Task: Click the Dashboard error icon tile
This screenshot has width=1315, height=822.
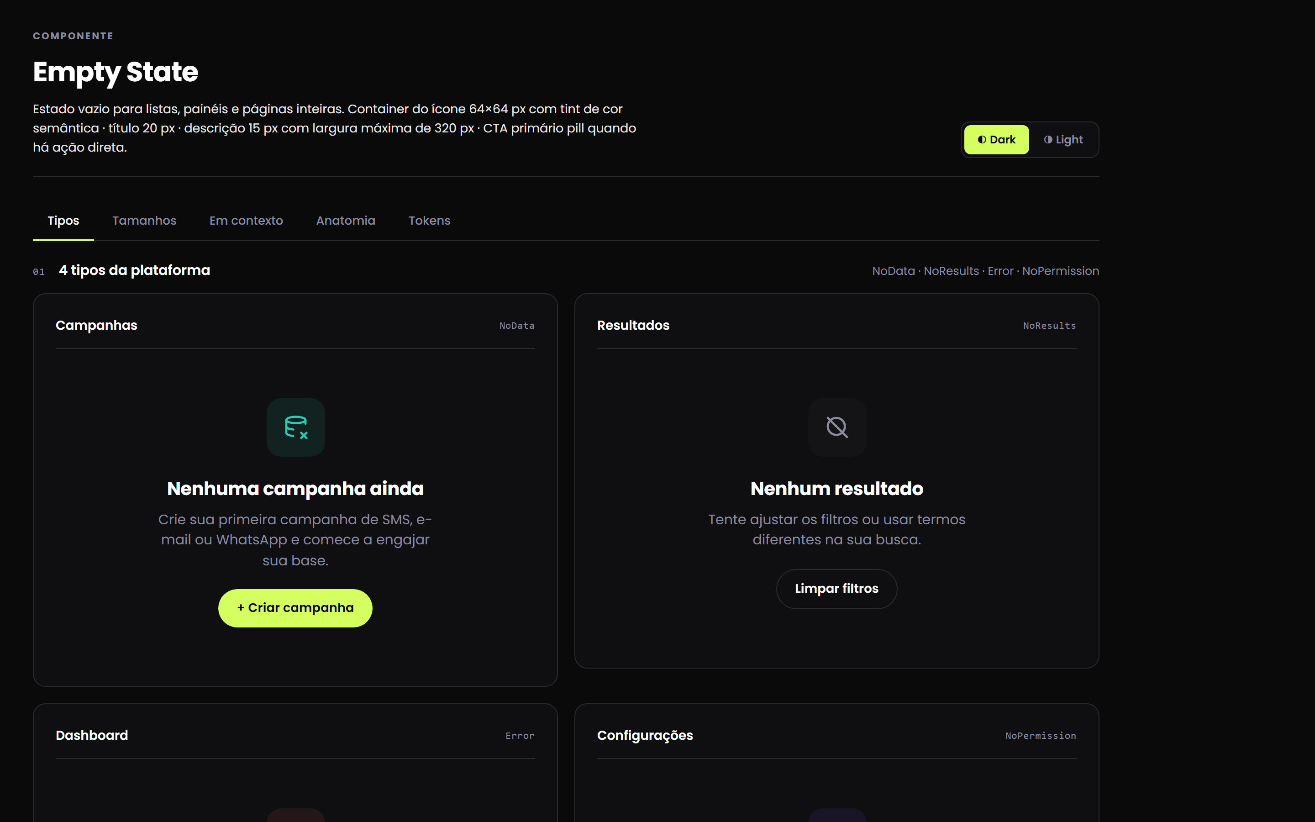Action: (x=295, y=815)
